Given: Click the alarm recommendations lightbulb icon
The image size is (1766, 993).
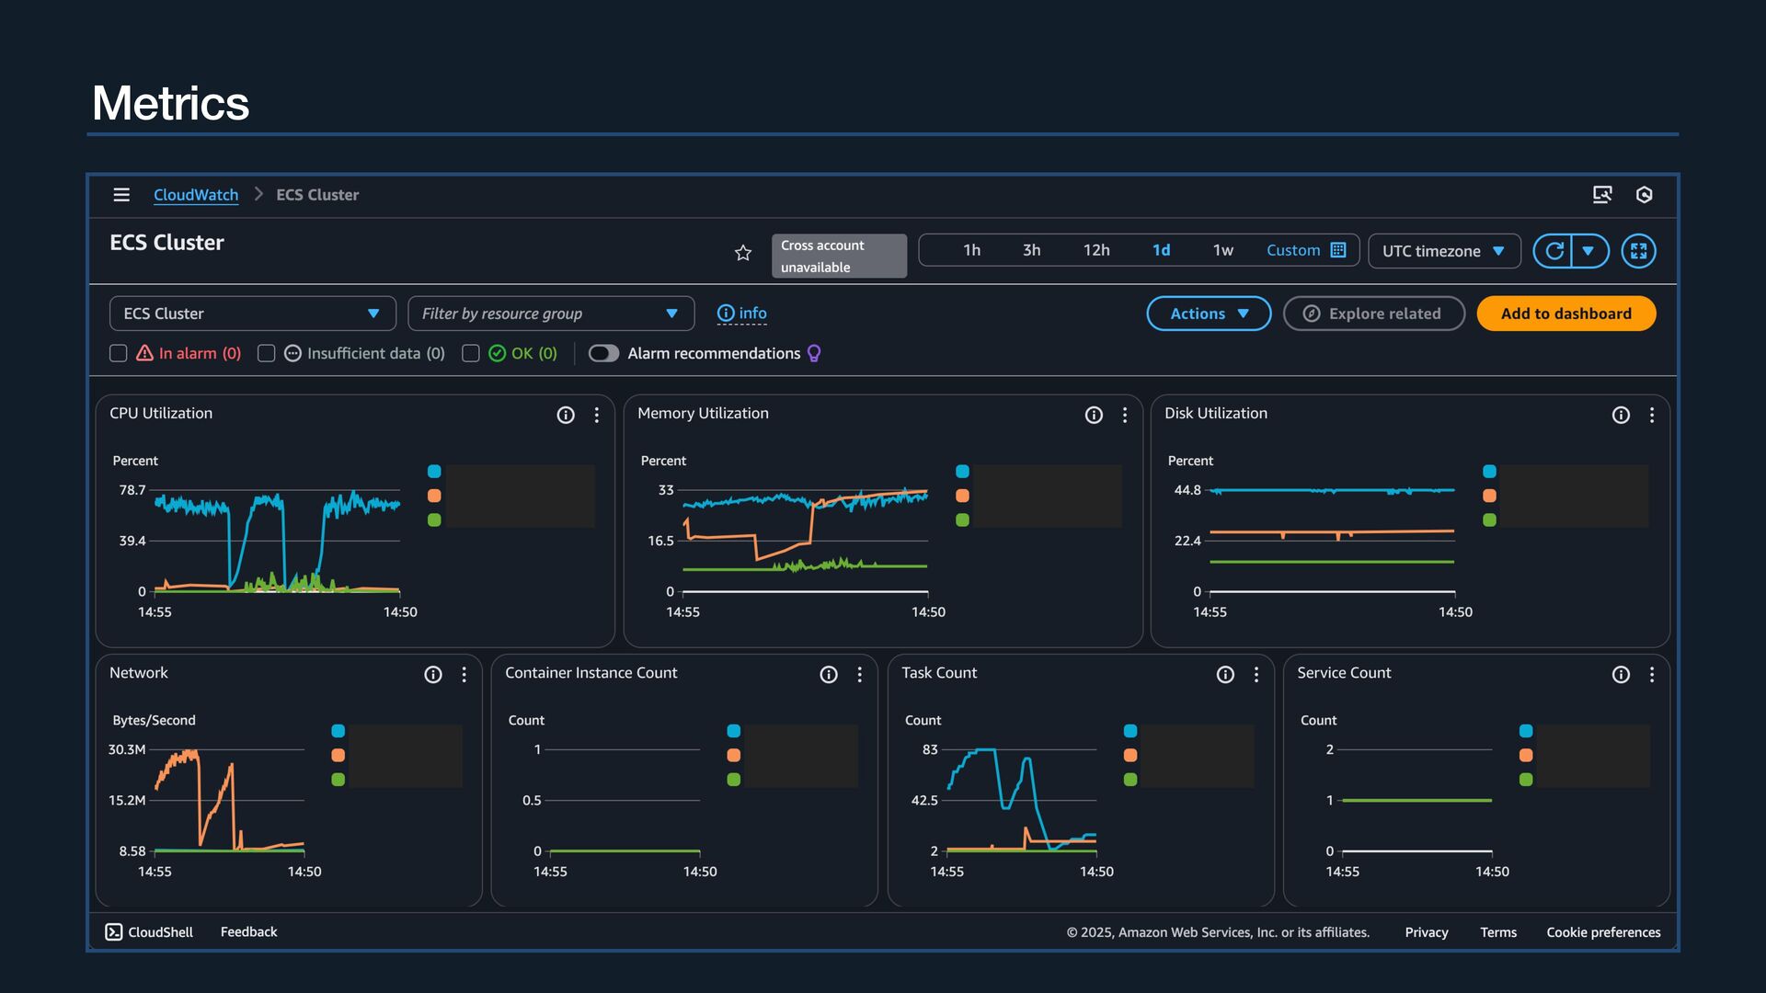Looking at the screenshot, I should (x=814, y=354).
